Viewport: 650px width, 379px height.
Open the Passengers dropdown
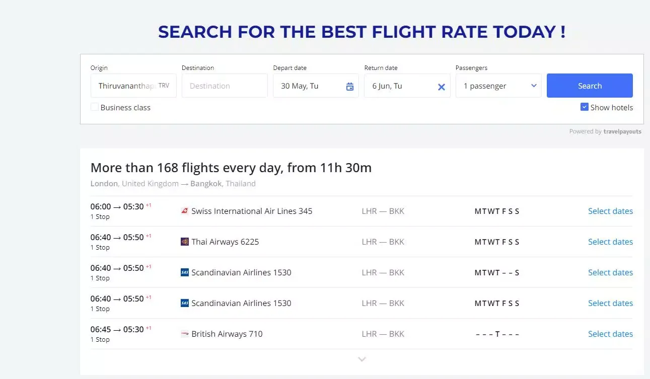click(498, 86)
